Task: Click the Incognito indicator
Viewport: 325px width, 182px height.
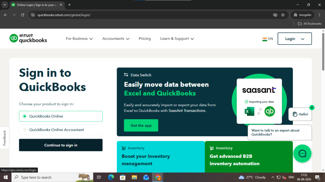Action: [x=302, y=15]
